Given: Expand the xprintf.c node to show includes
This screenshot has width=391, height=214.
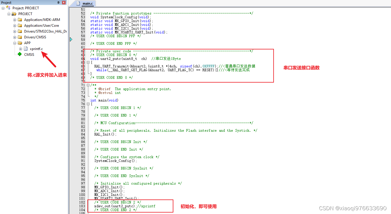Looking at the screenshot, I should tap(20, 49).
